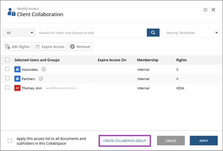
Task: Click VESA rights for Thomas, Ann
Action: [180, 88]
